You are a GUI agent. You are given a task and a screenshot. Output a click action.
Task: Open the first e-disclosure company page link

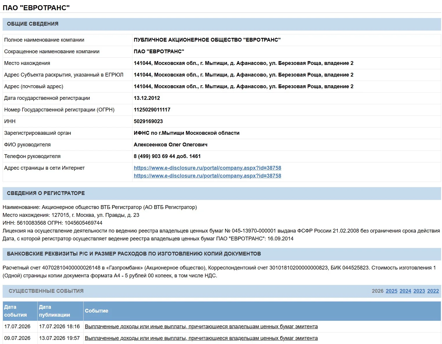tap(207, 168)
